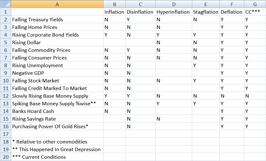Select the Purchasing Power Of Gold Rises cell
This screenshot has width=266, height=161.
(x=57, y=127)
